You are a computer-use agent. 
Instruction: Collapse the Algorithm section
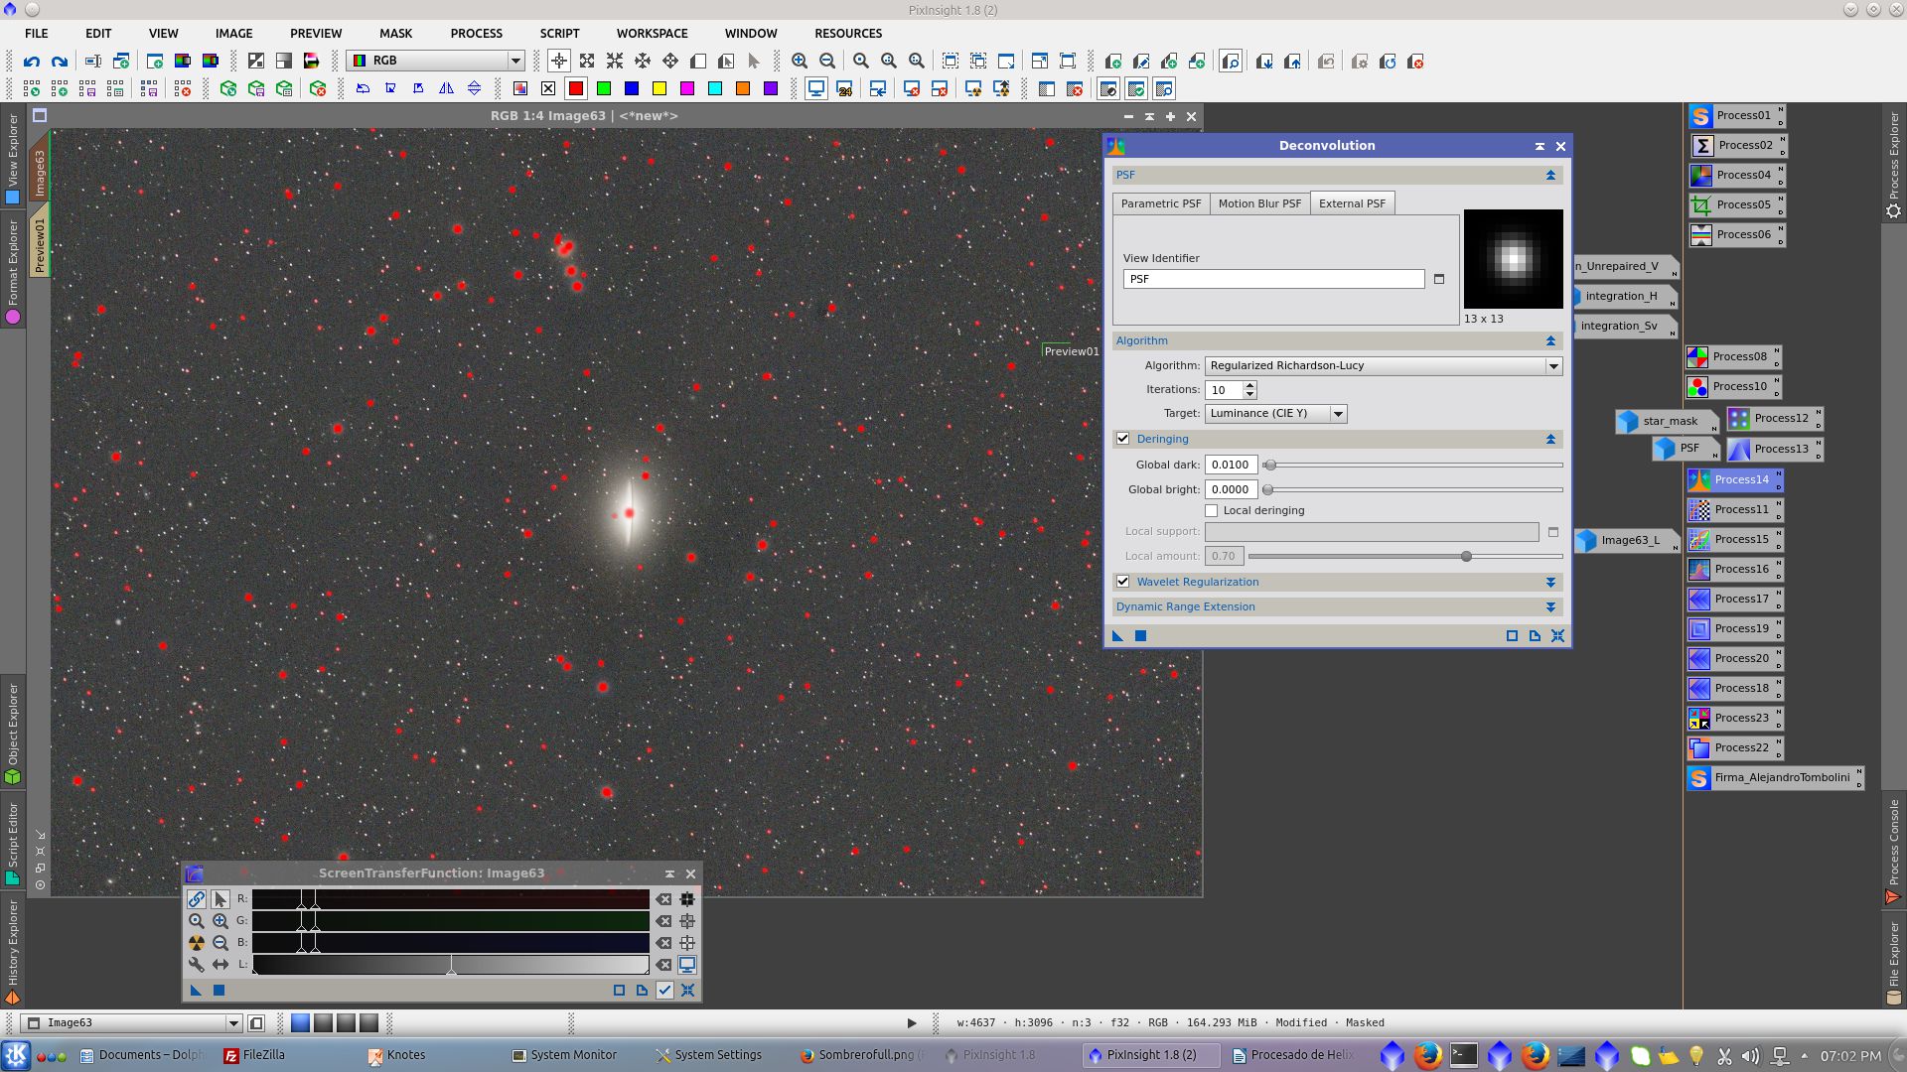click(x=1550, y=341)
